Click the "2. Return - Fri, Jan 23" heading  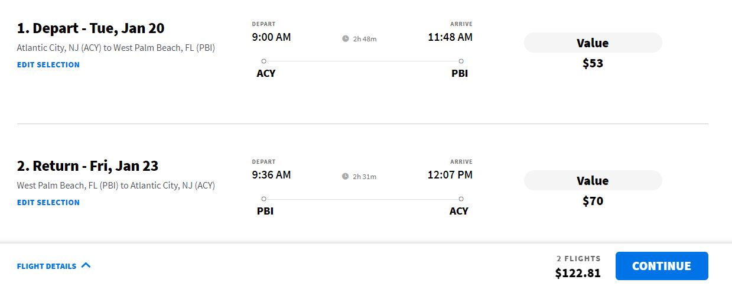87,166
